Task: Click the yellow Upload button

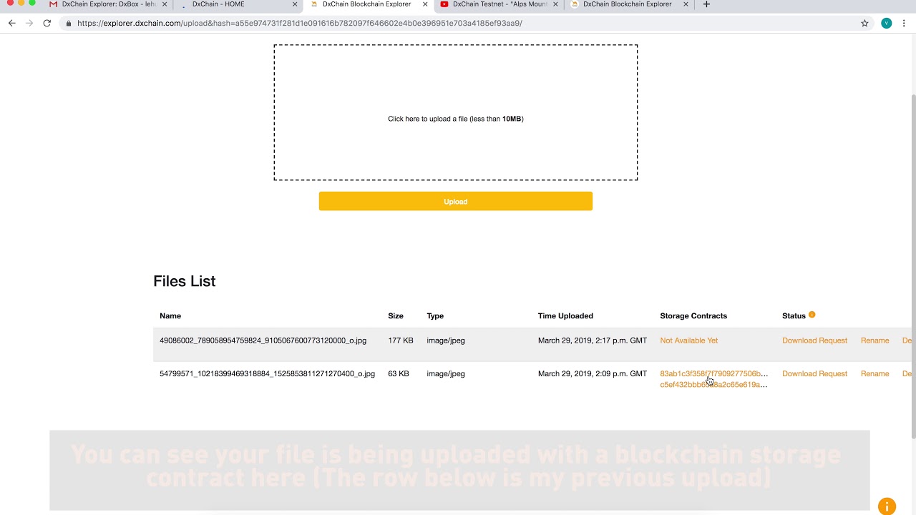Action: pos(456,201)
